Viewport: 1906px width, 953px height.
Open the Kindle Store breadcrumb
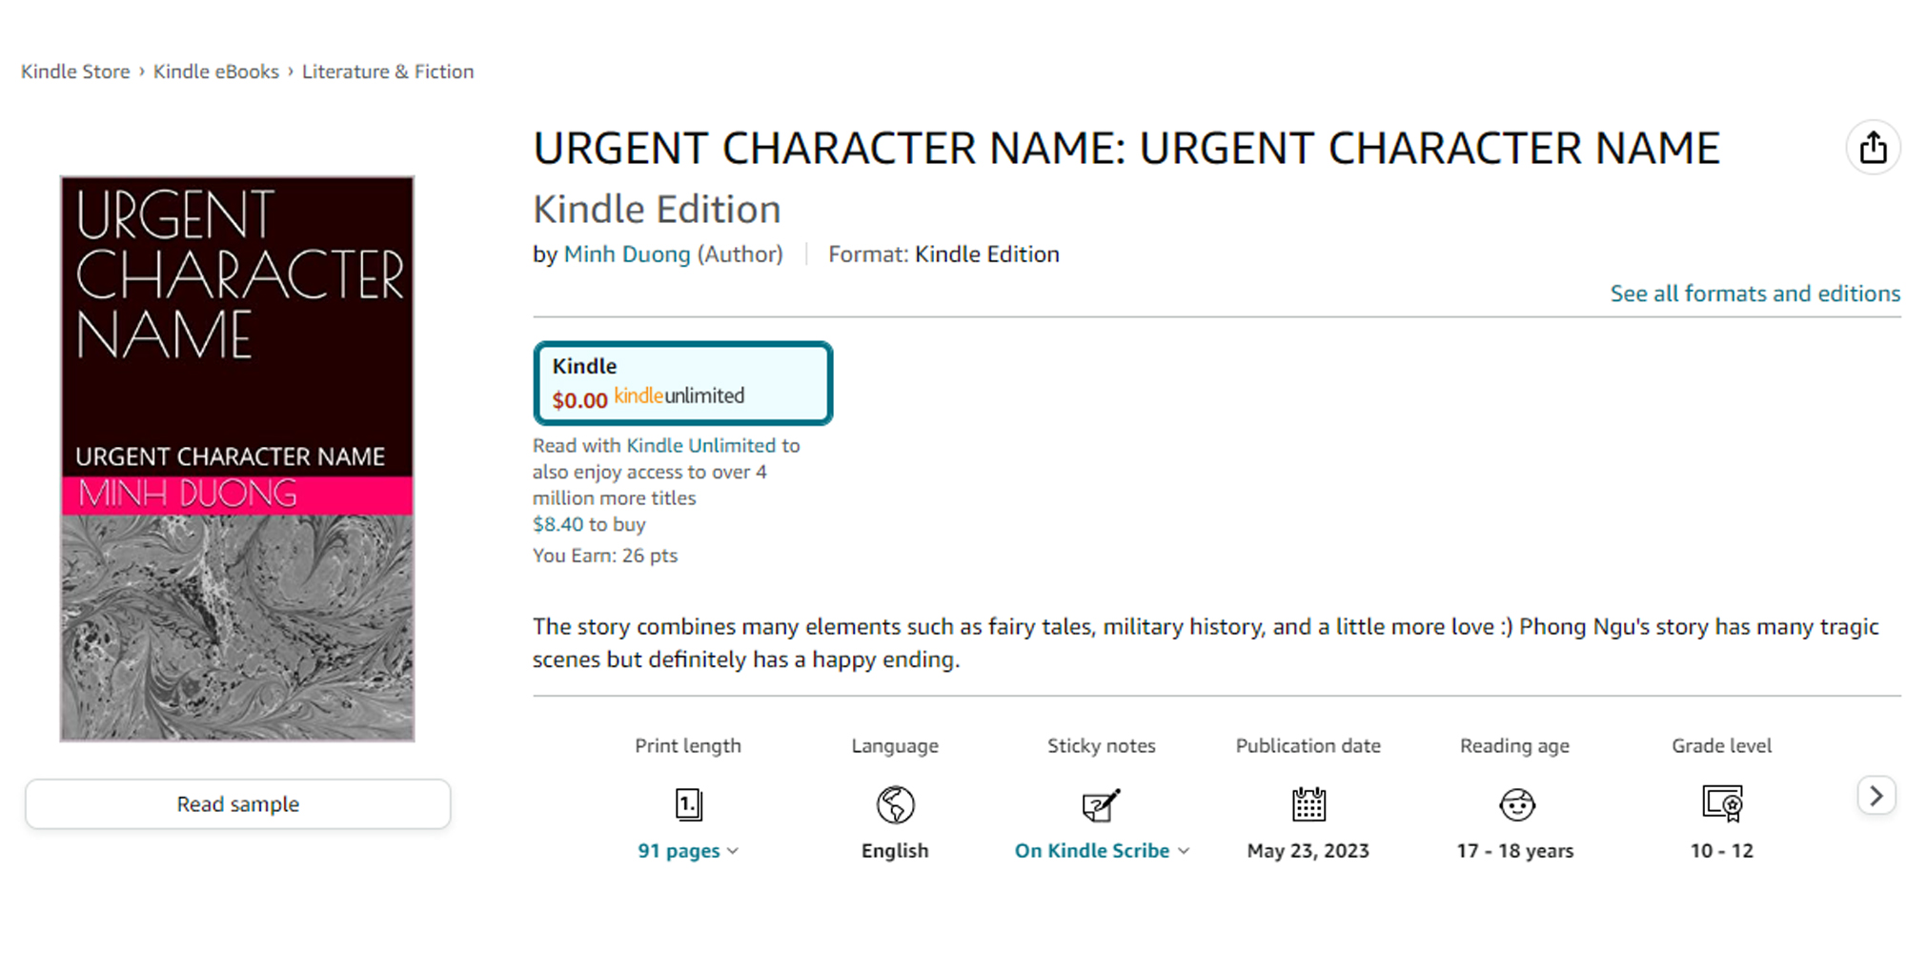coord(75,71)
